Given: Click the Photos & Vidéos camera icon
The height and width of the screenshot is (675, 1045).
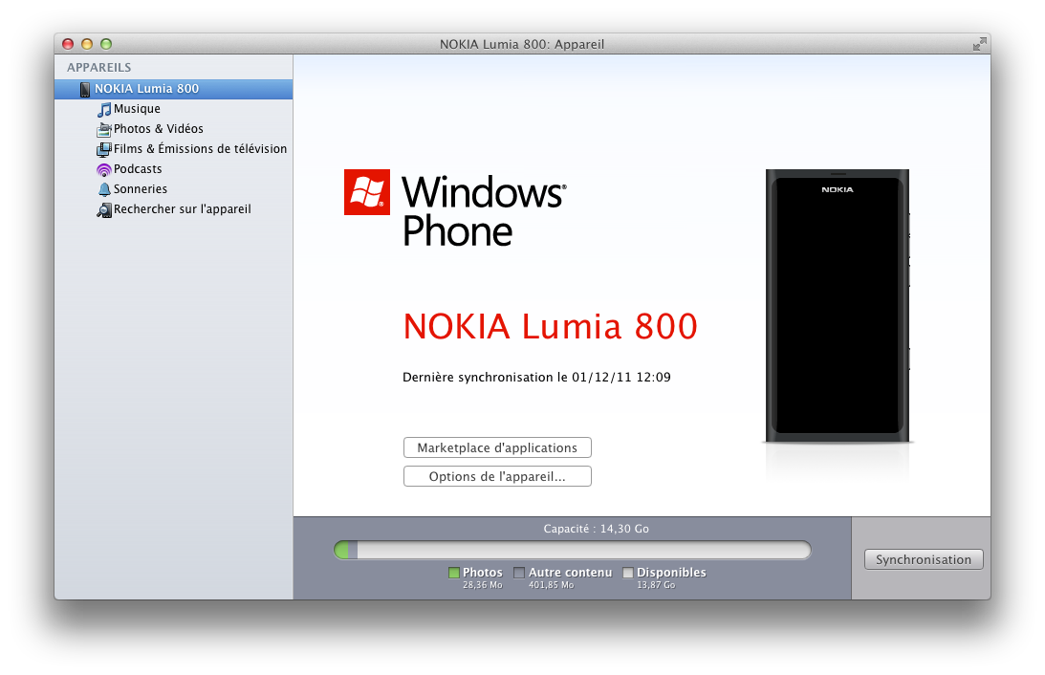Looking at the screenshot, I should 104,129.
